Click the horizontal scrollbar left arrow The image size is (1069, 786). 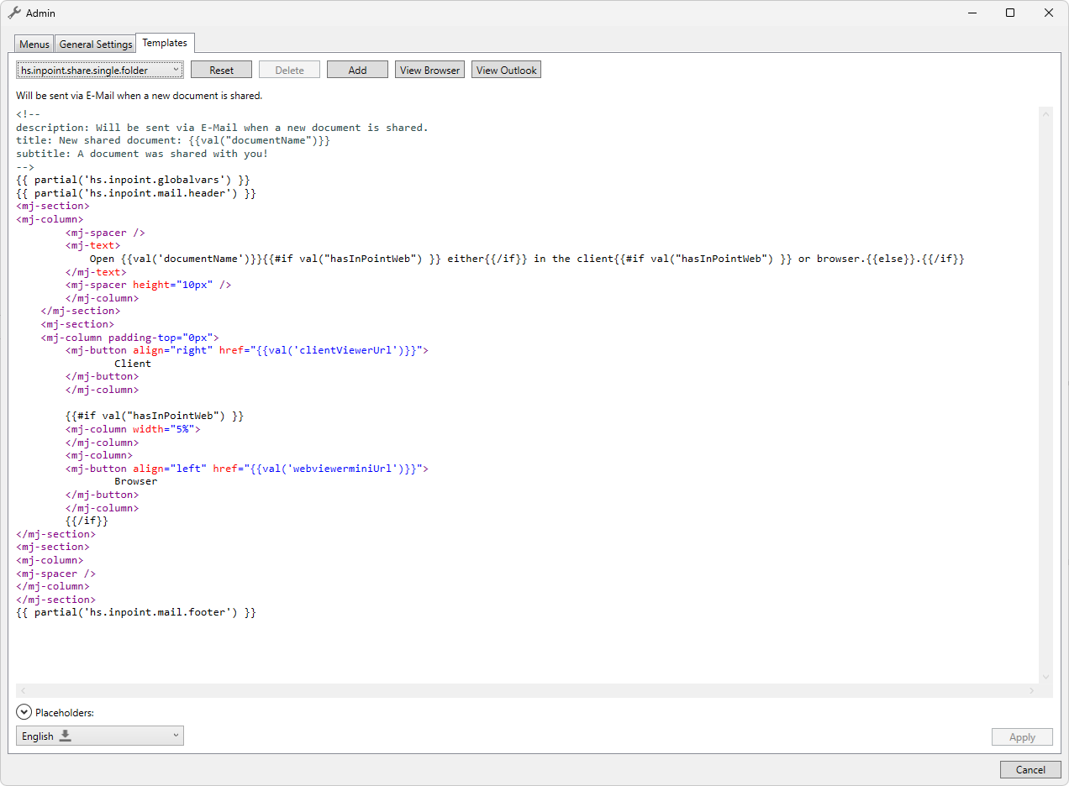point(23,690)
